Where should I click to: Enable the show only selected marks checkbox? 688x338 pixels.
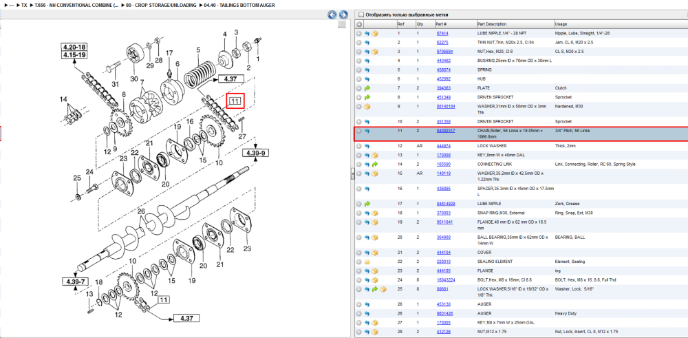[x=361, y=14]
